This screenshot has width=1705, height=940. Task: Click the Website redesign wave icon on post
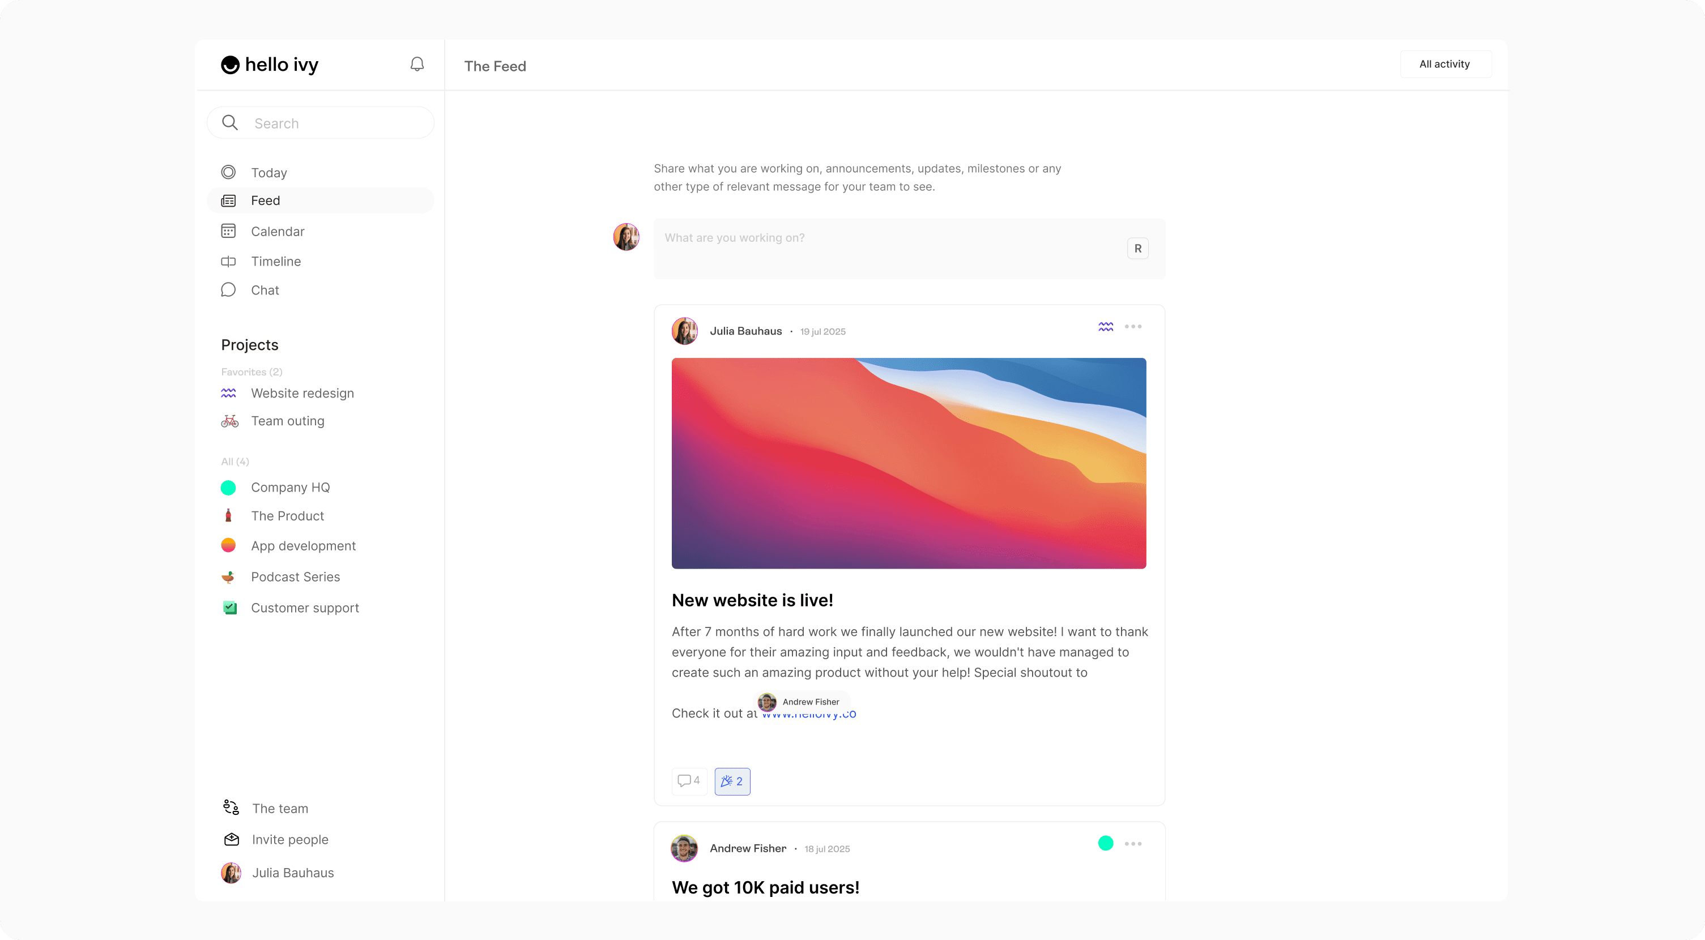(x=1105, y=327)
